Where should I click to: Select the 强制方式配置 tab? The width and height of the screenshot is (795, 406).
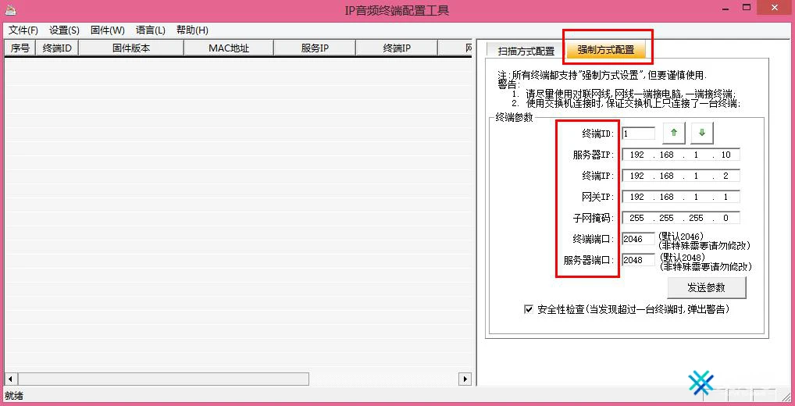606,50
